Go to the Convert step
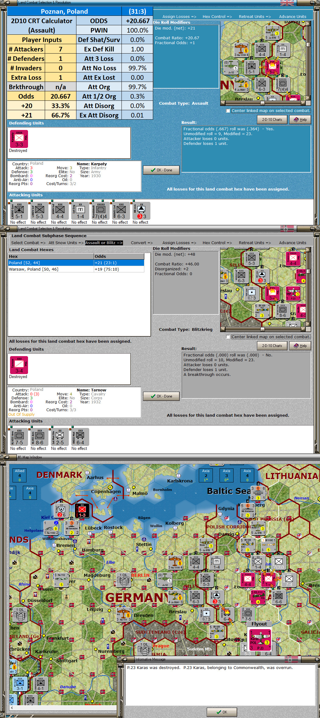 click(x=142, y=243)
